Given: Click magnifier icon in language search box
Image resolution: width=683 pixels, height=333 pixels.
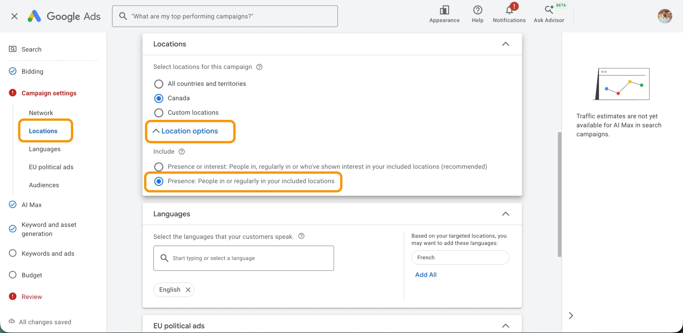Looking at the screenshot, I should (164, 258).
